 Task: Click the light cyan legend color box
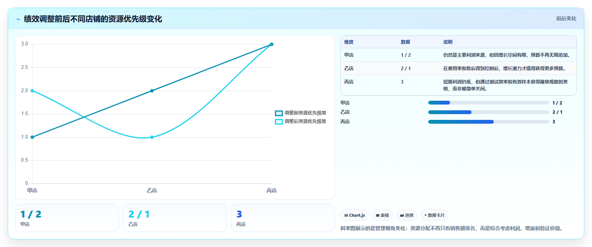(x=279, y=121)
